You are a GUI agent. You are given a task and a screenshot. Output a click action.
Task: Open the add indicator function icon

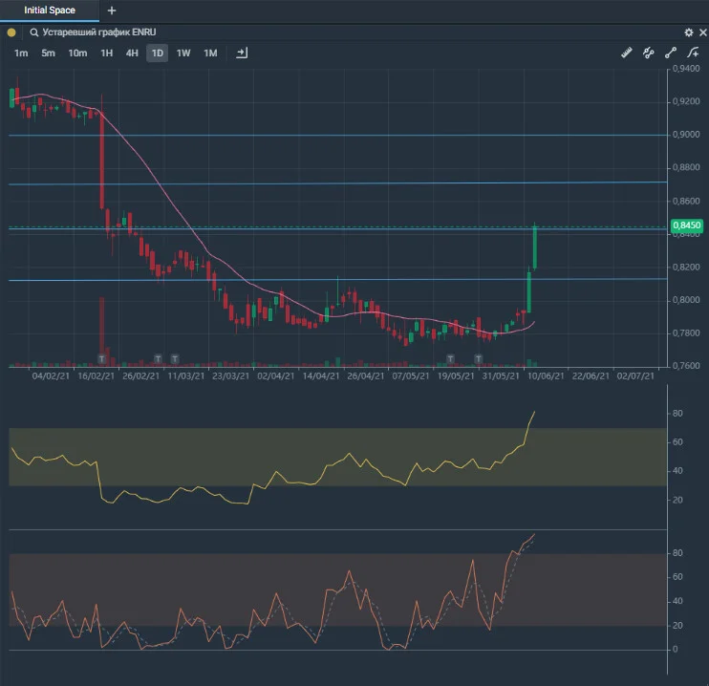[x=693, y=53]
